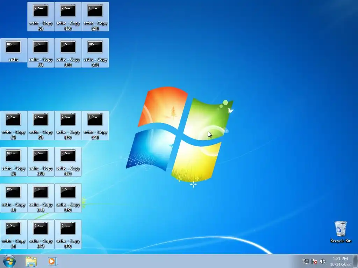Image resolution: width=358 pixels, height=268 pixels.
Task: Select the sethc - Copy (13) icon
Action: pos(68,17)
